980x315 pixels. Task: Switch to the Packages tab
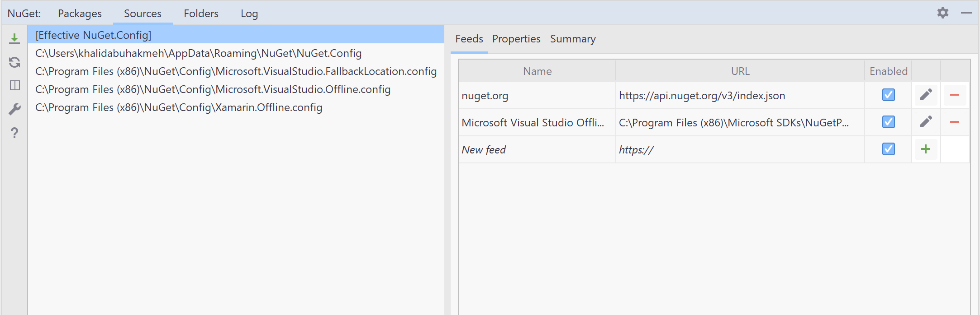pyautogui.click(x=80, y=14)
